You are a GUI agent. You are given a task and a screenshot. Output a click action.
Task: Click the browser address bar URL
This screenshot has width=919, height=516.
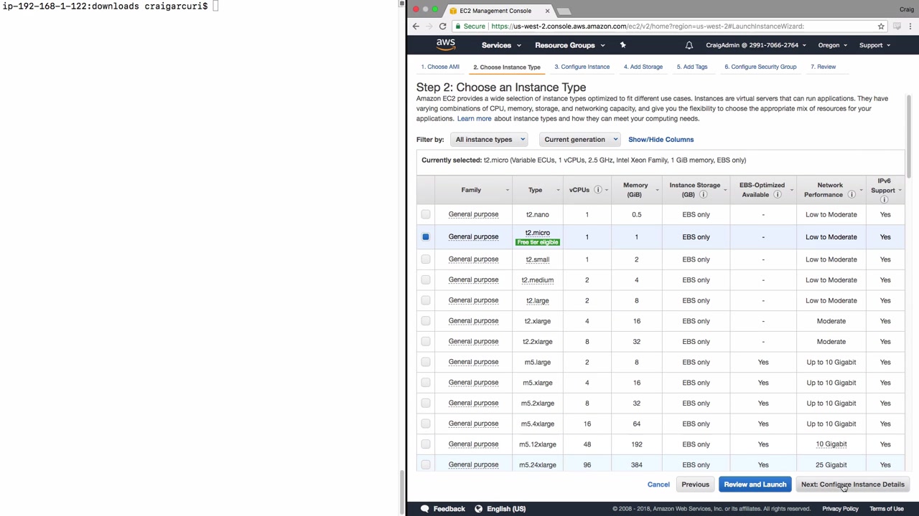pos(648,27)
